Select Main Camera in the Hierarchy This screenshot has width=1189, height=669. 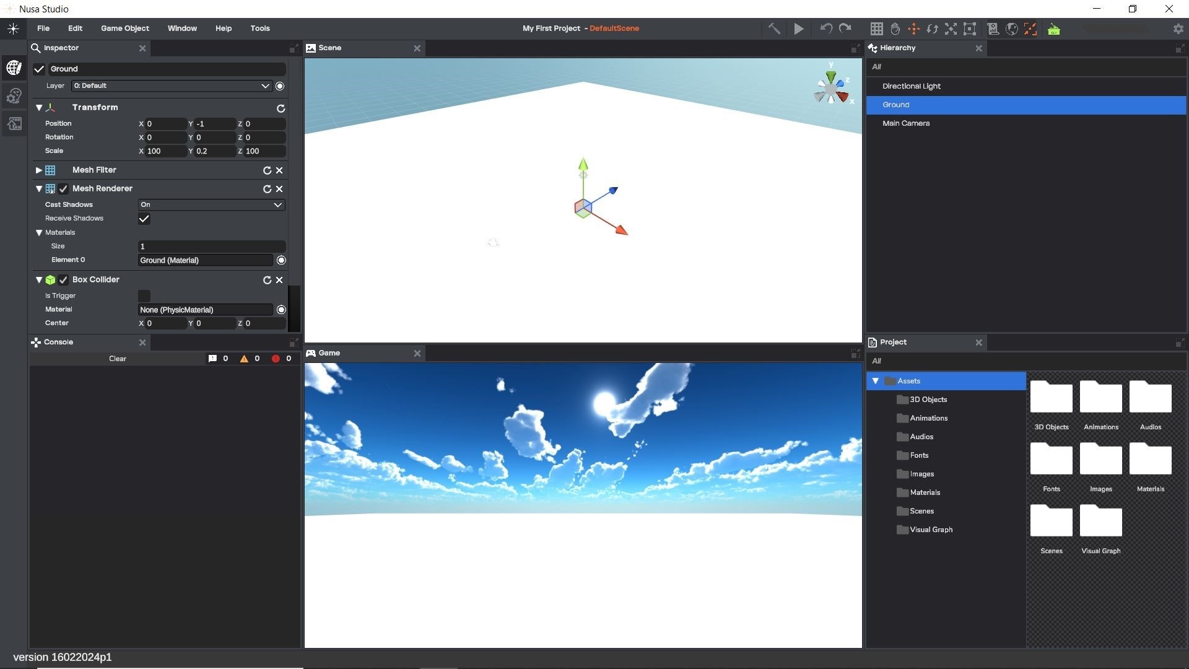click(905, 123)
